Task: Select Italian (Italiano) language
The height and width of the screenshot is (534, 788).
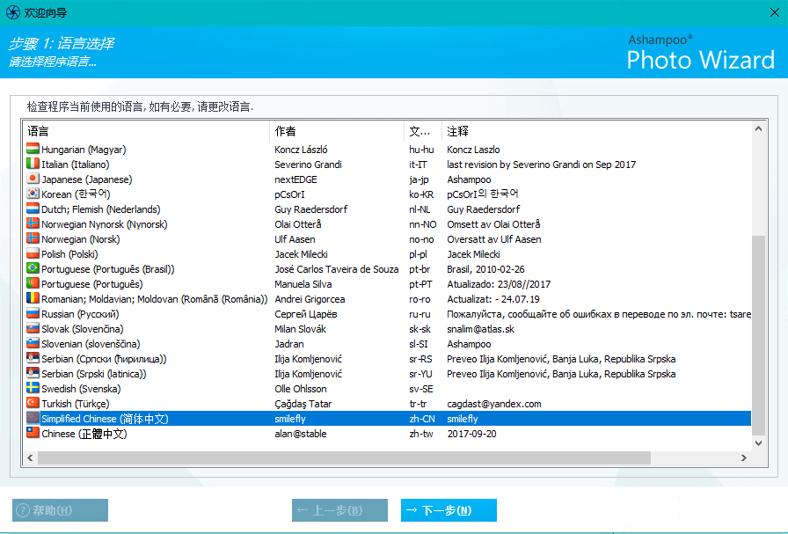Action: pyautogui.click(x=388, y=165)
